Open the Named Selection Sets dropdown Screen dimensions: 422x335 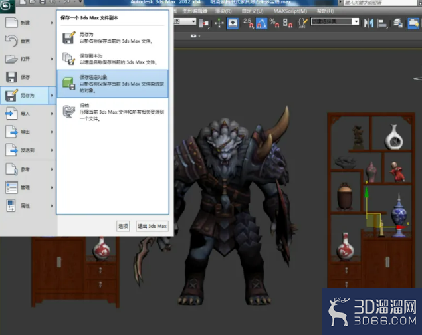tap(356, 21)
